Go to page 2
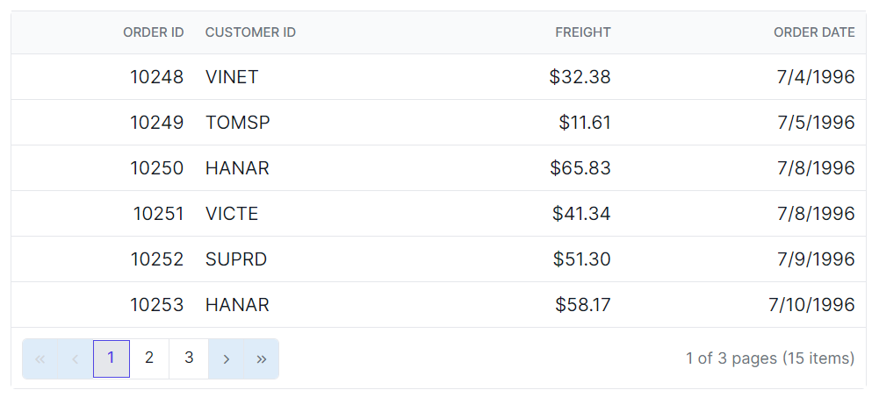879x397 pixels. tap(149, 358)
